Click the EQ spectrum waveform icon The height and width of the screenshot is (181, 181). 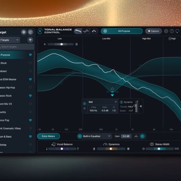136,136
